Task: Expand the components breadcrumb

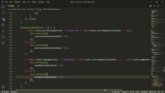Action: [x=16, y=9]
